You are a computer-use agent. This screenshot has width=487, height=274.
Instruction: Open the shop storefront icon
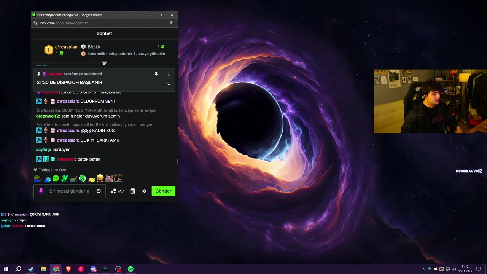133,191
